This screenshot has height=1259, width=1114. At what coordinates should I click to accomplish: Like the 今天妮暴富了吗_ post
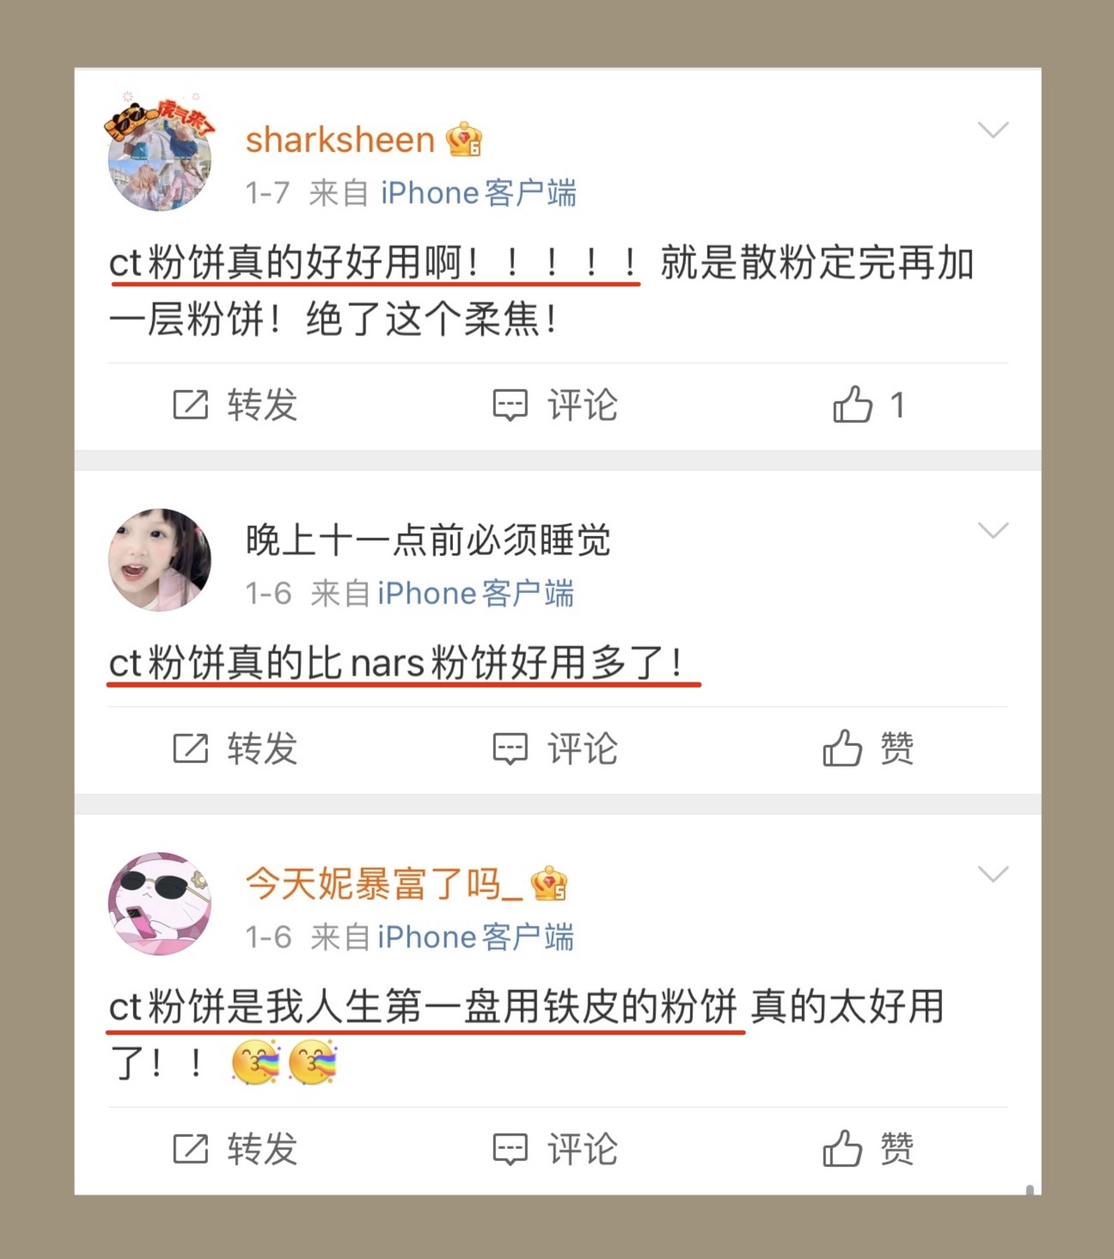pos(842,1148)
